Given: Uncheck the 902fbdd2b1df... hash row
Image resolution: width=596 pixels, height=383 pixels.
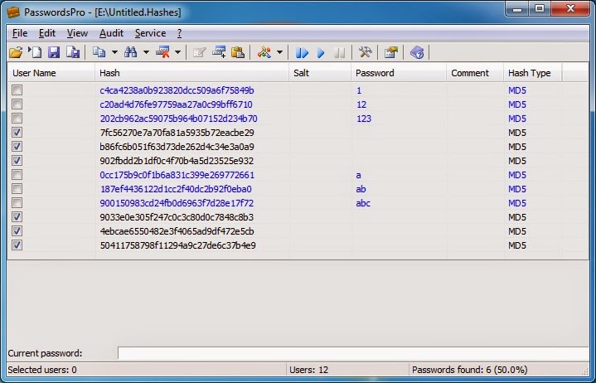Looking at the screenshot, I should click(17, 160).
